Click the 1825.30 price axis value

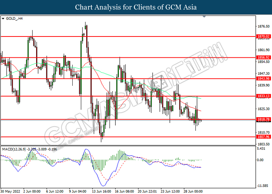(264, 109)
